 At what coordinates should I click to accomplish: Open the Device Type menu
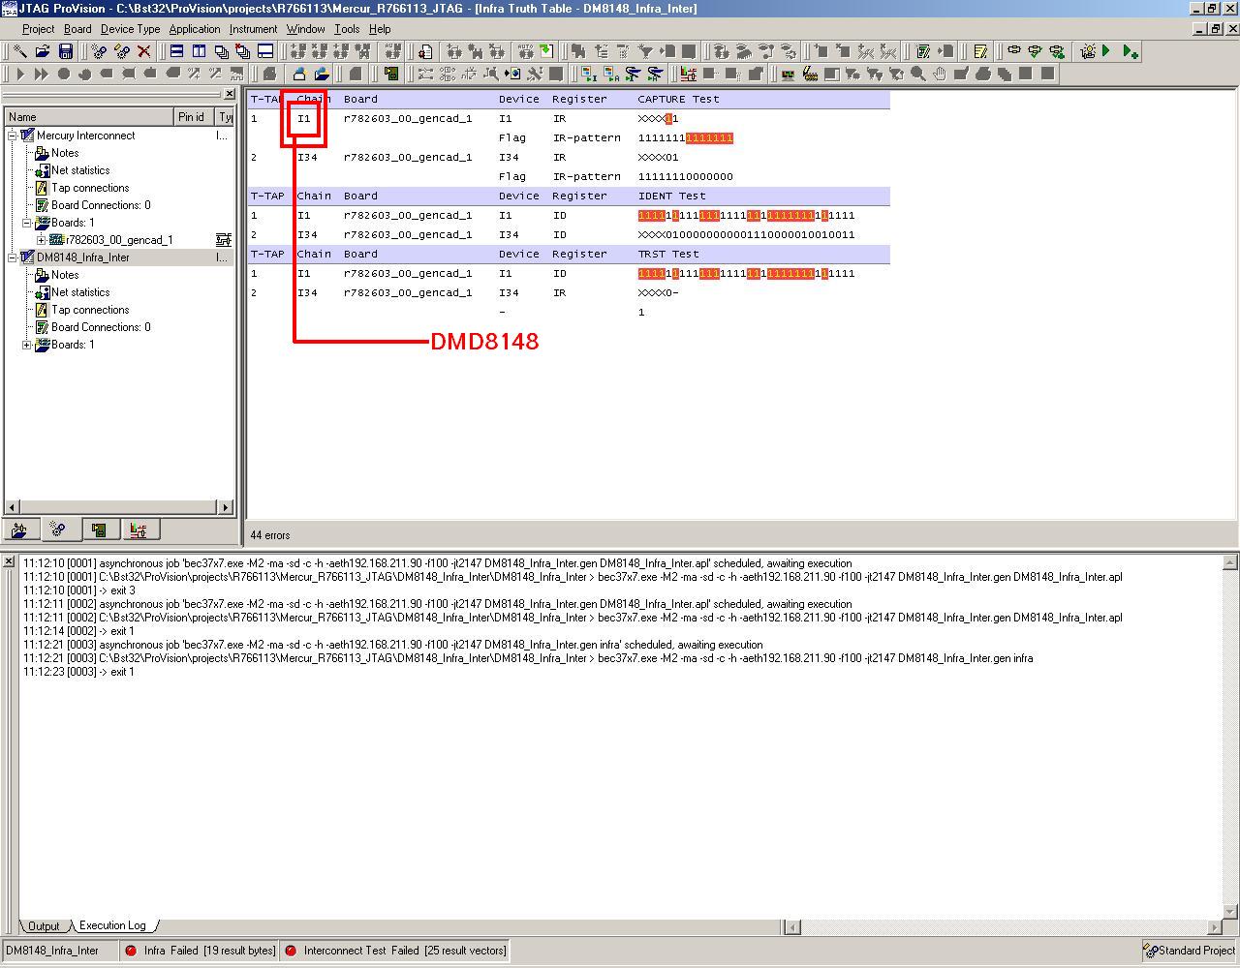pos(130,29)
